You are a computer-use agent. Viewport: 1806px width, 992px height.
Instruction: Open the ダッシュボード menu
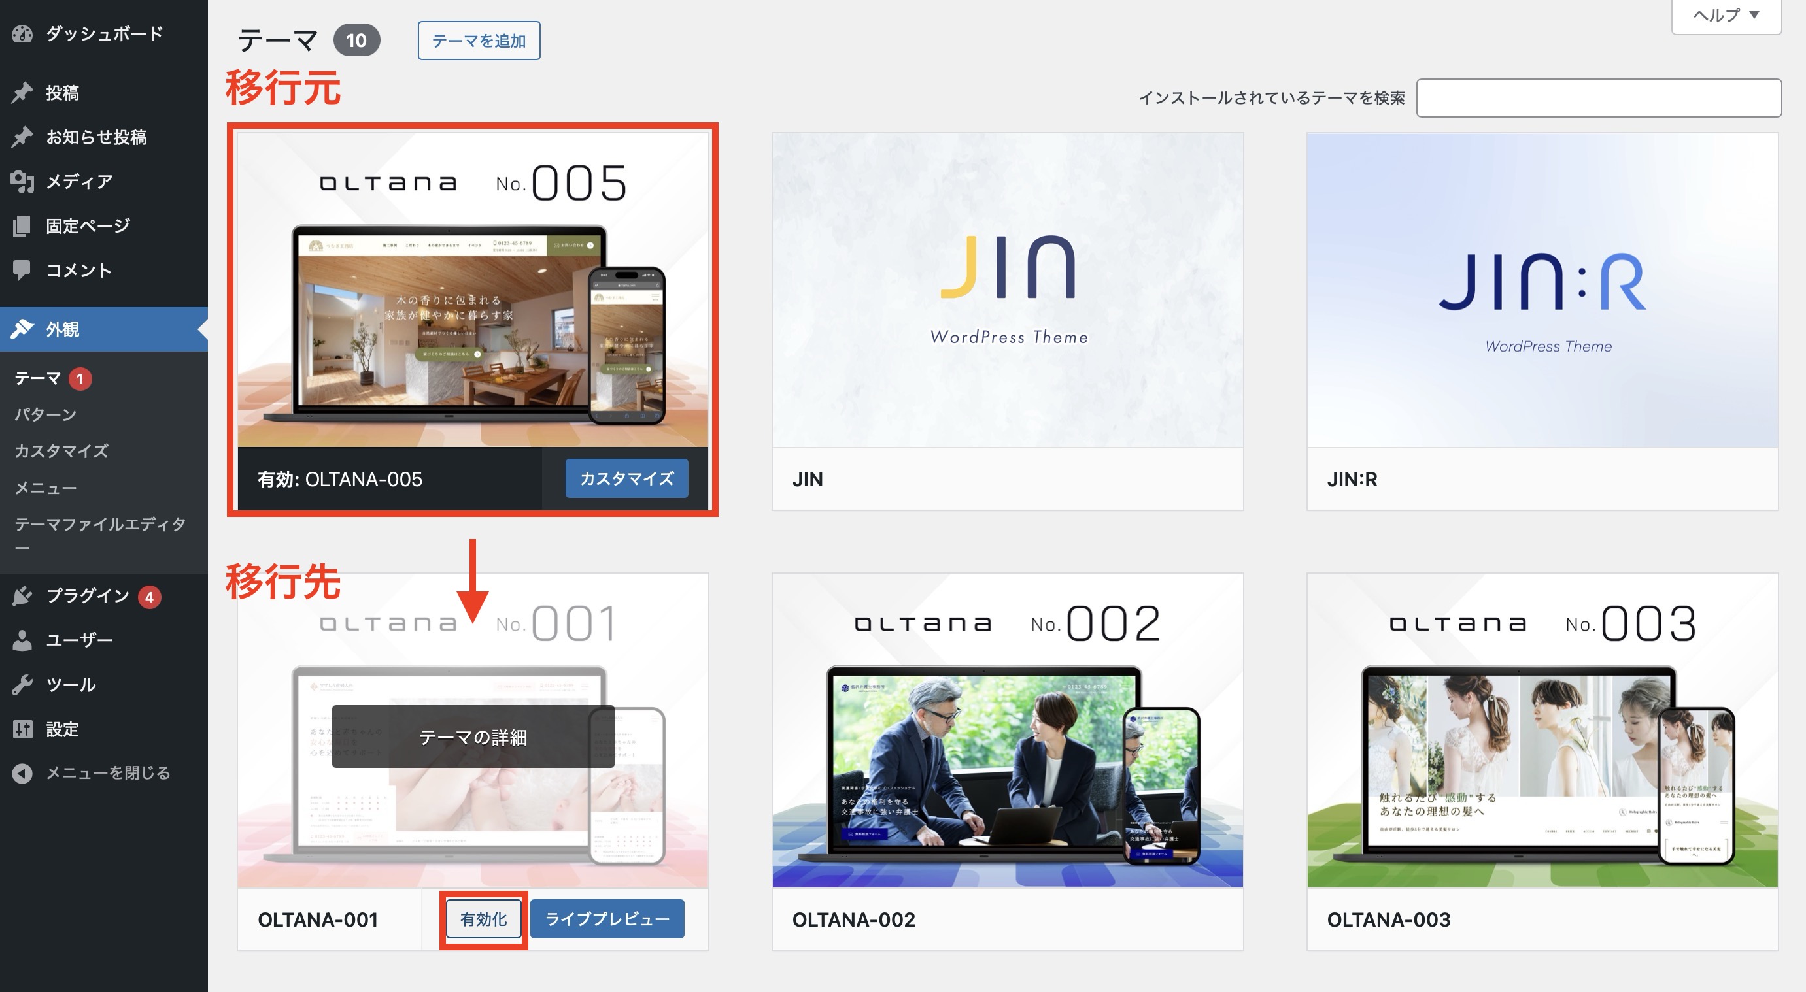(104, 33)
